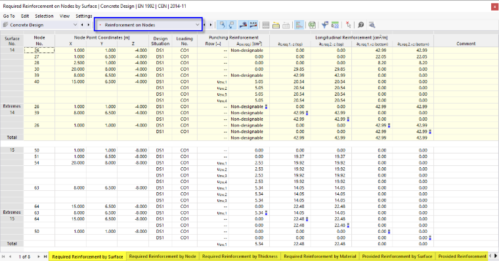Select node number 51 cell
Image resolution: width=499 pixels, height=261 pixels.
(39, 157)
